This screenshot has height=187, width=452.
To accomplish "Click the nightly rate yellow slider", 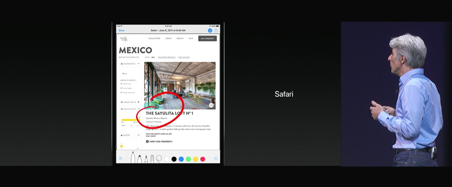I will coord(130,120).
